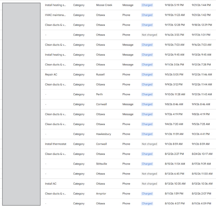216x207 pixels.
Task: Click date 9/8/26 8:46 AM
Action: click(174, 104)
